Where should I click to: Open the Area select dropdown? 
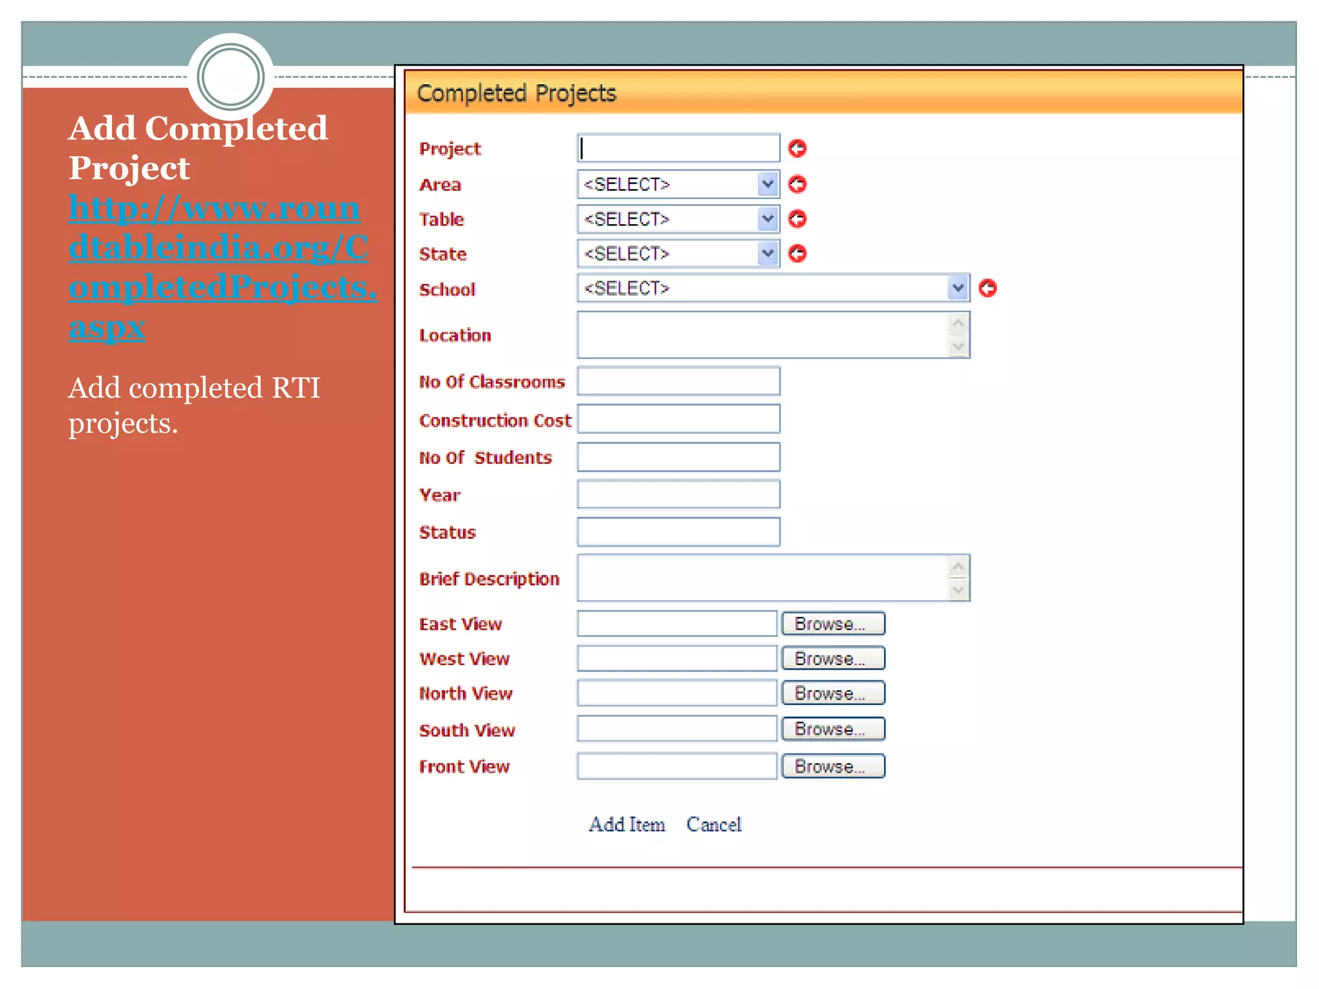coord(678,184)
